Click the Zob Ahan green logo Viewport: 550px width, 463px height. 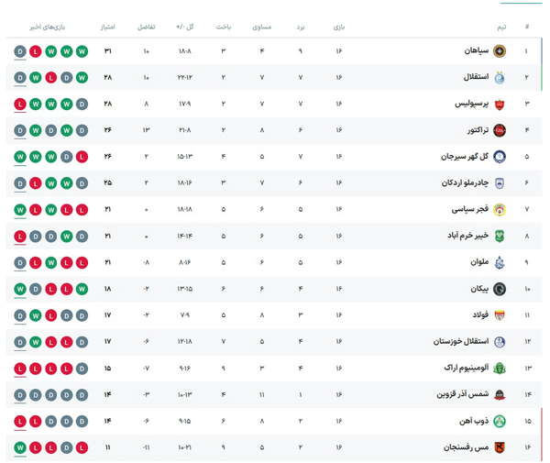(x=500, y=421)
